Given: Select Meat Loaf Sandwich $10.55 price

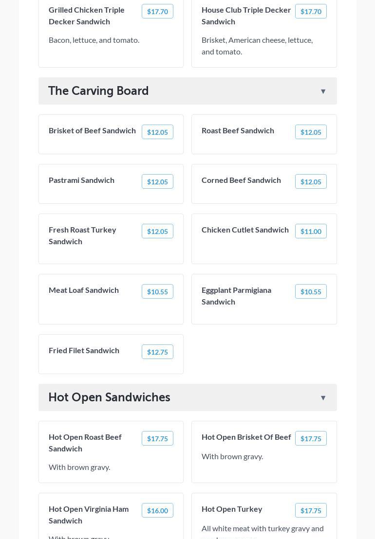Looking at the screenshot, I should click(157, 292).
